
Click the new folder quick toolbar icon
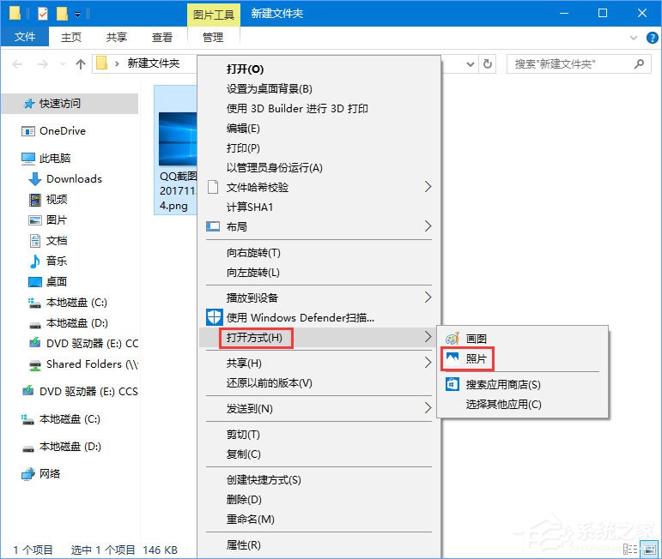click(62, 14)
